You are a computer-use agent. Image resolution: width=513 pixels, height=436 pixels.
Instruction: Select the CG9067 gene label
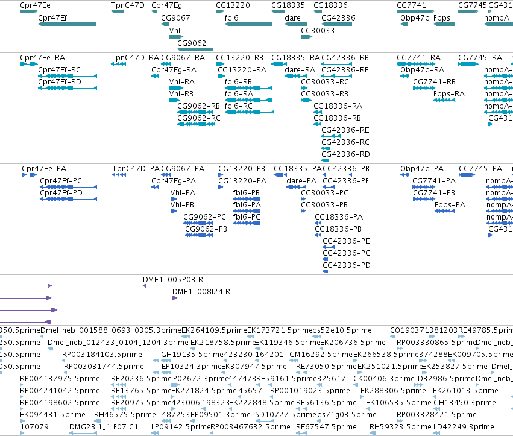click(x=175, y=18)
